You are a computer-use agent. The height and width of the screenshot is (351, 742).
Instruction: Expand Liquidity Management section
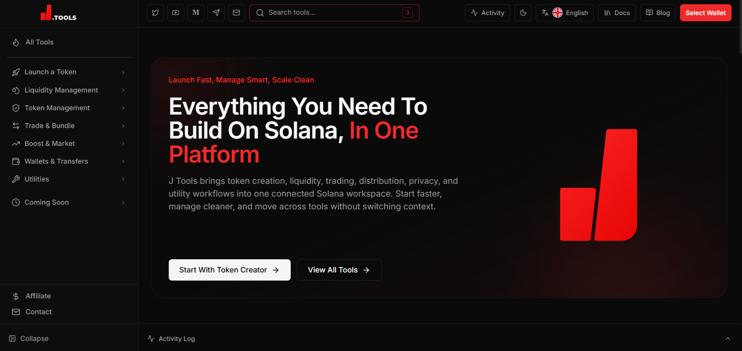click(x=69, y=90)
